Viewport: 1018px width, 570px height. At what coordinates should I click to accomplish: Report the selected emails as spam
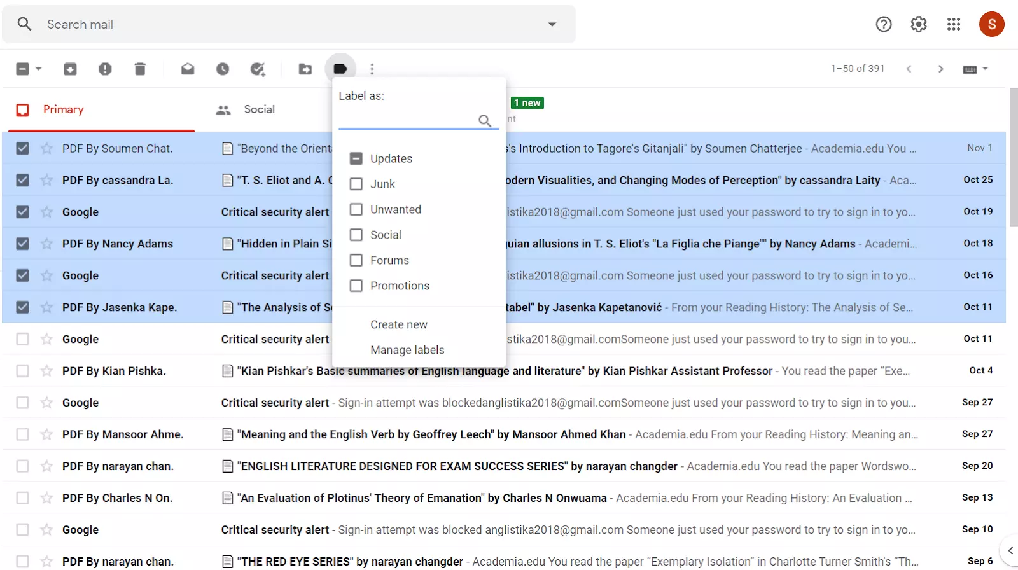(105, 69)
